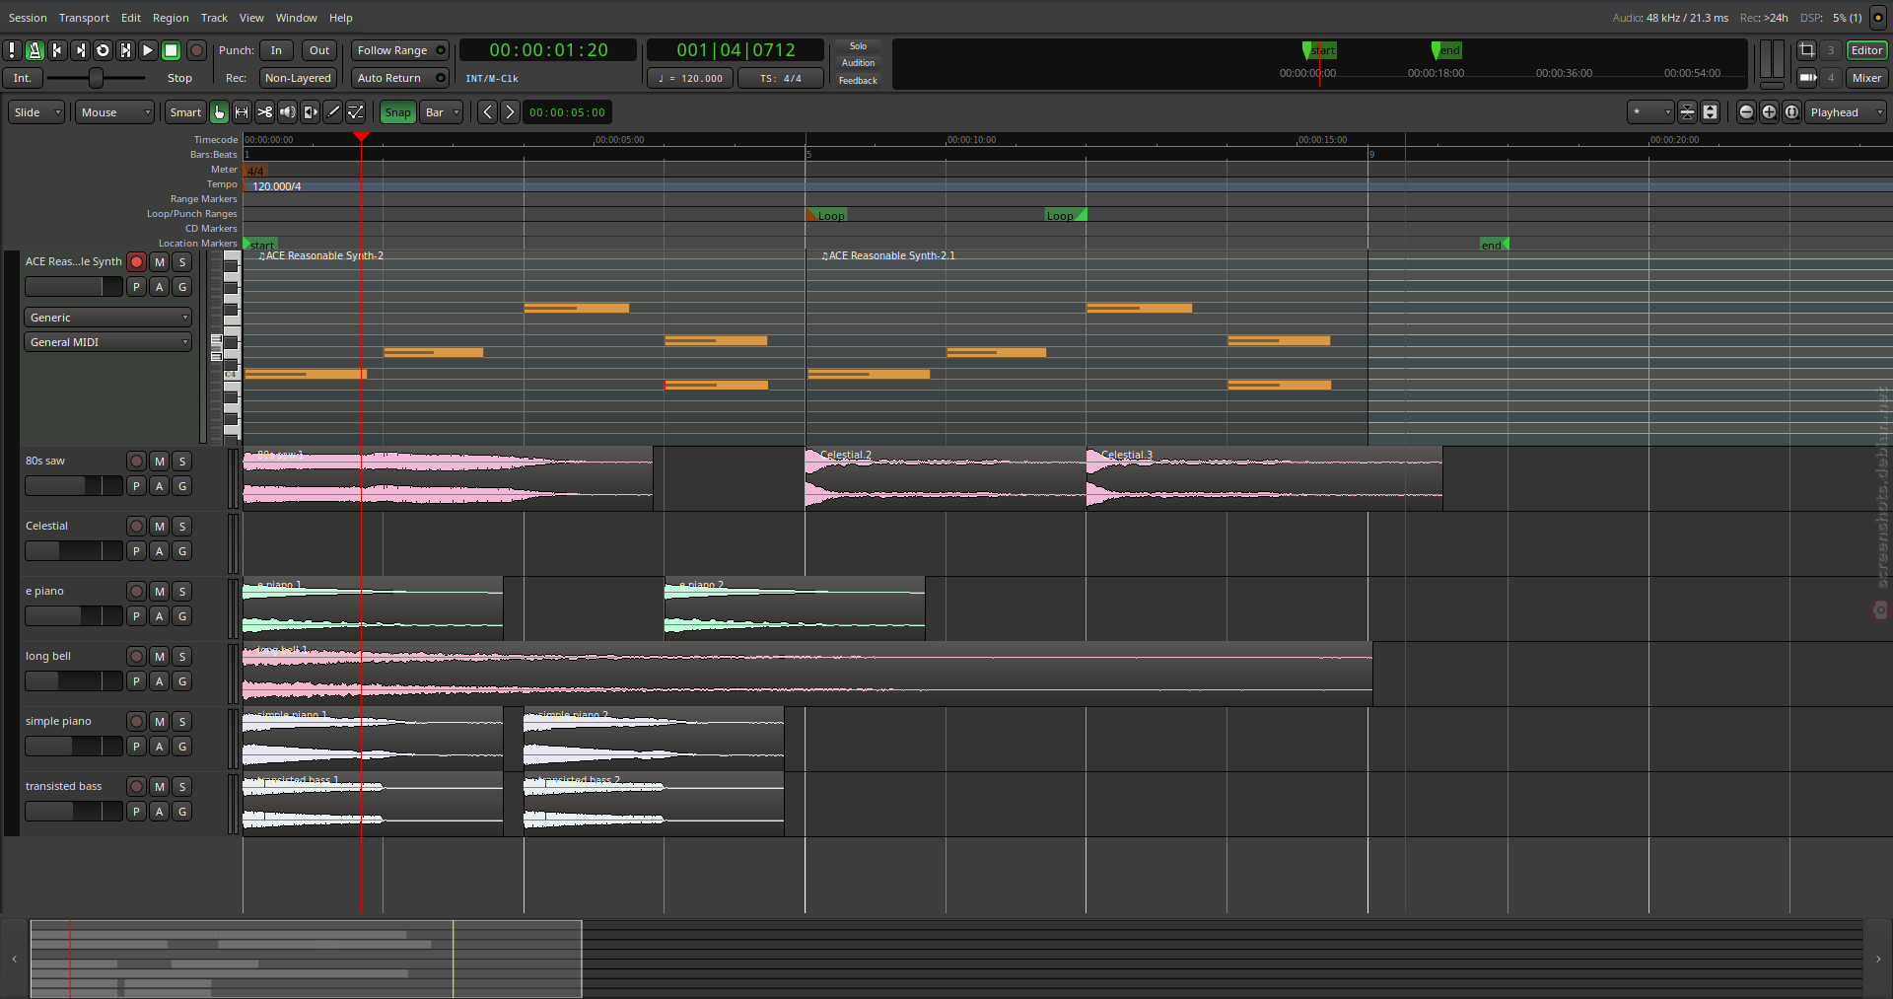Open the General MIDI dropdown
Image resolution: width=1893 pixels, height=999 pixels.
click(107, 342)
